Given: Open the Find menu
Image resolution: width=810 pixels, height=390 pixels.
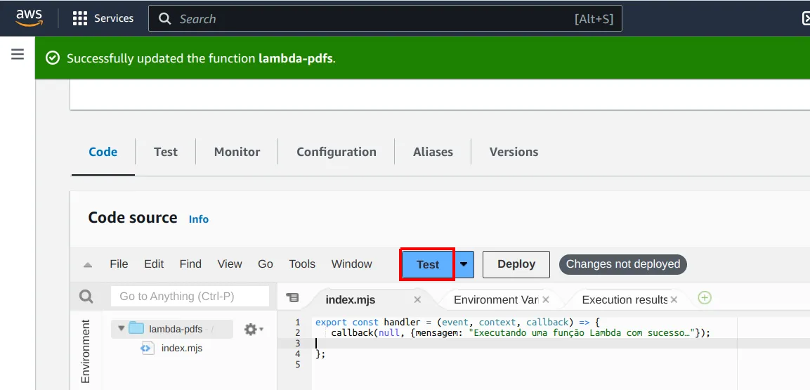Looking at the screenshot, I should pos(190,264).
